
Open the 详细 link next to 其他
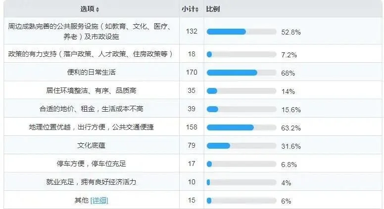tap(99, 201)
